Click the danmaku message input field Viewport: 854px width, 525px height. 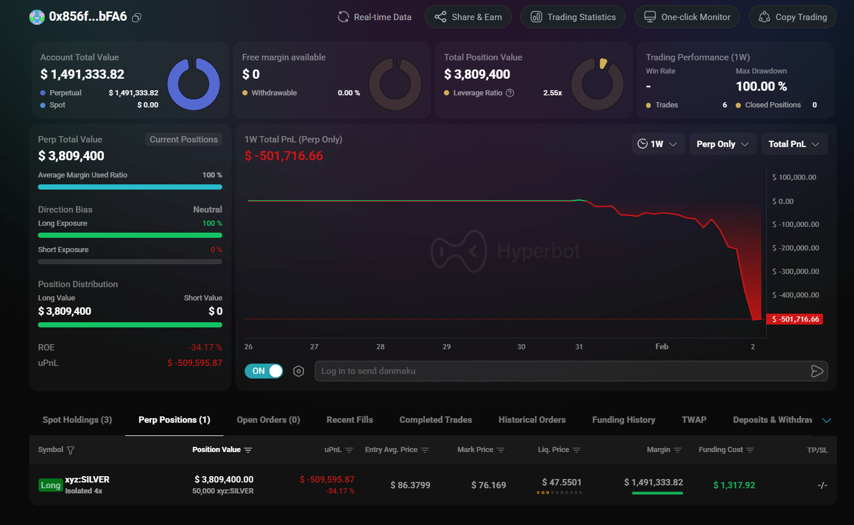tap(560, 371)
